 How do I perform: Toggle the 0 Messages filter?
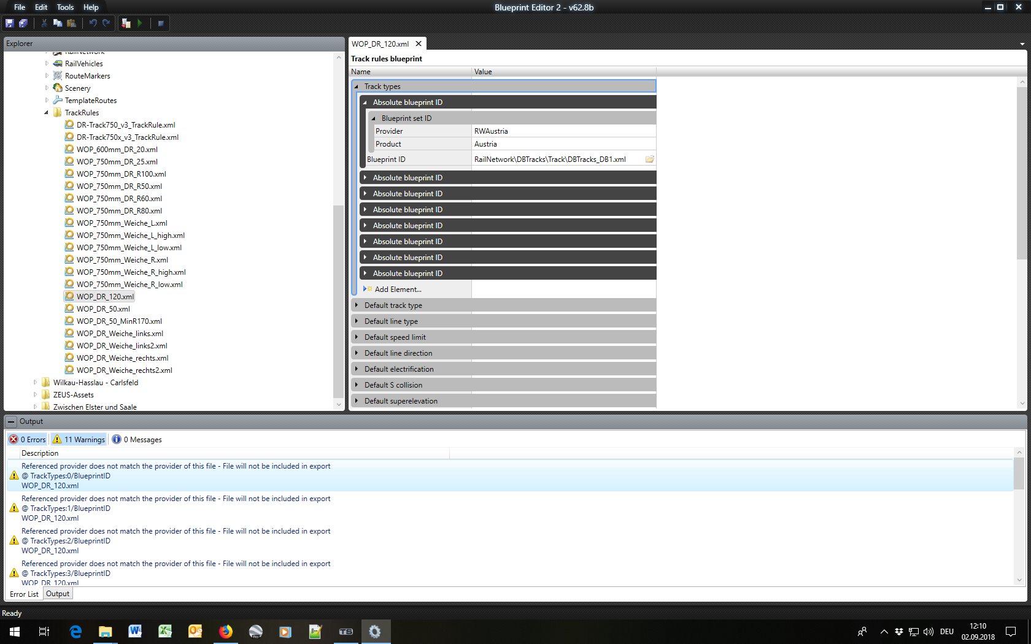(x=137, y=439)
